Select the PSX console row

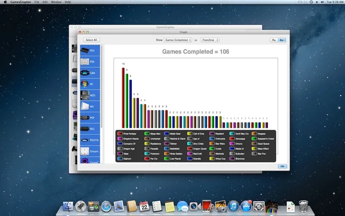click(90, 62)
